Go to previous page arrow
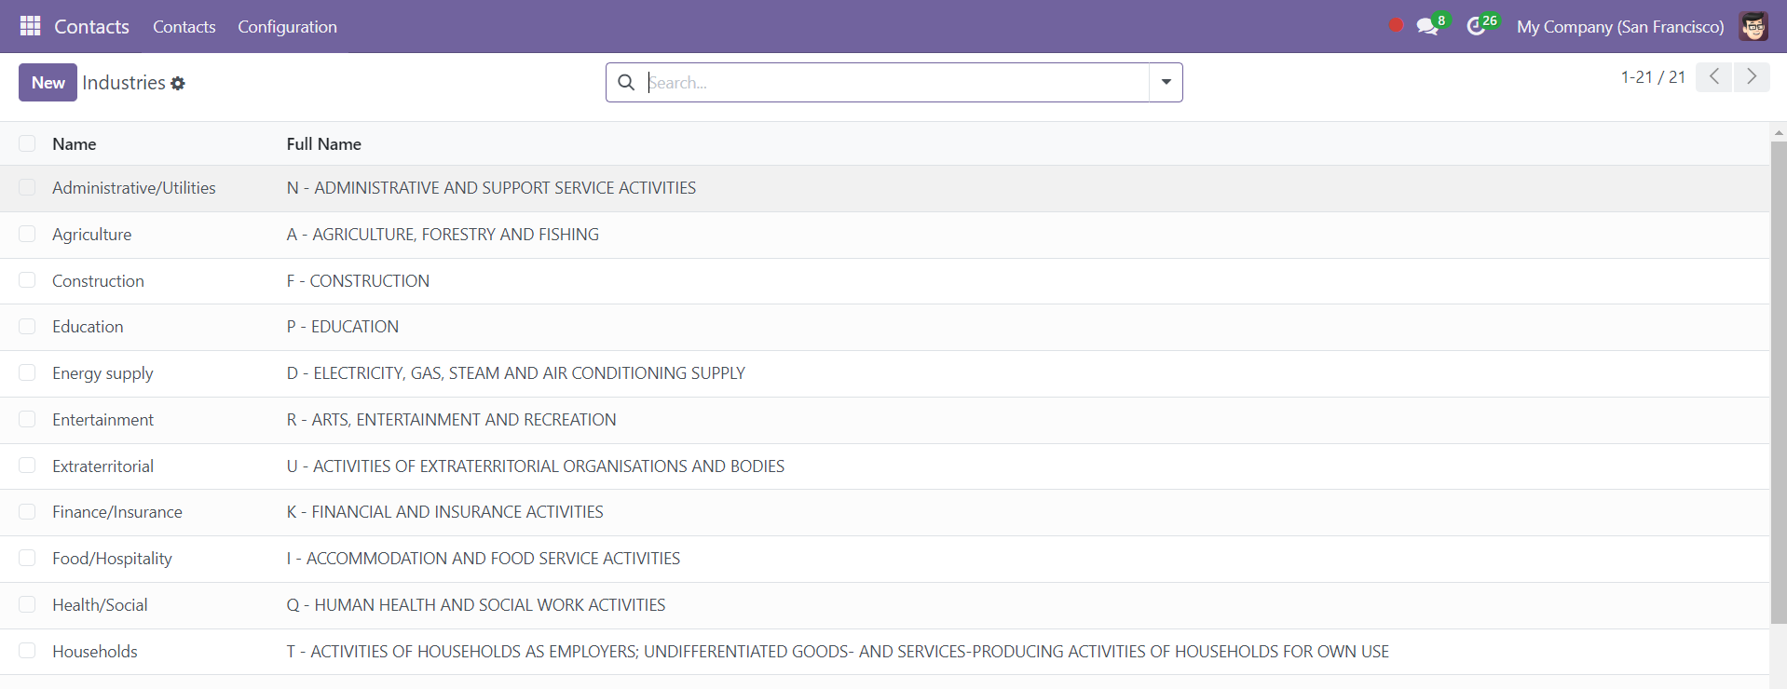Screen dimensions: 1787x689 pos(1713,76)
